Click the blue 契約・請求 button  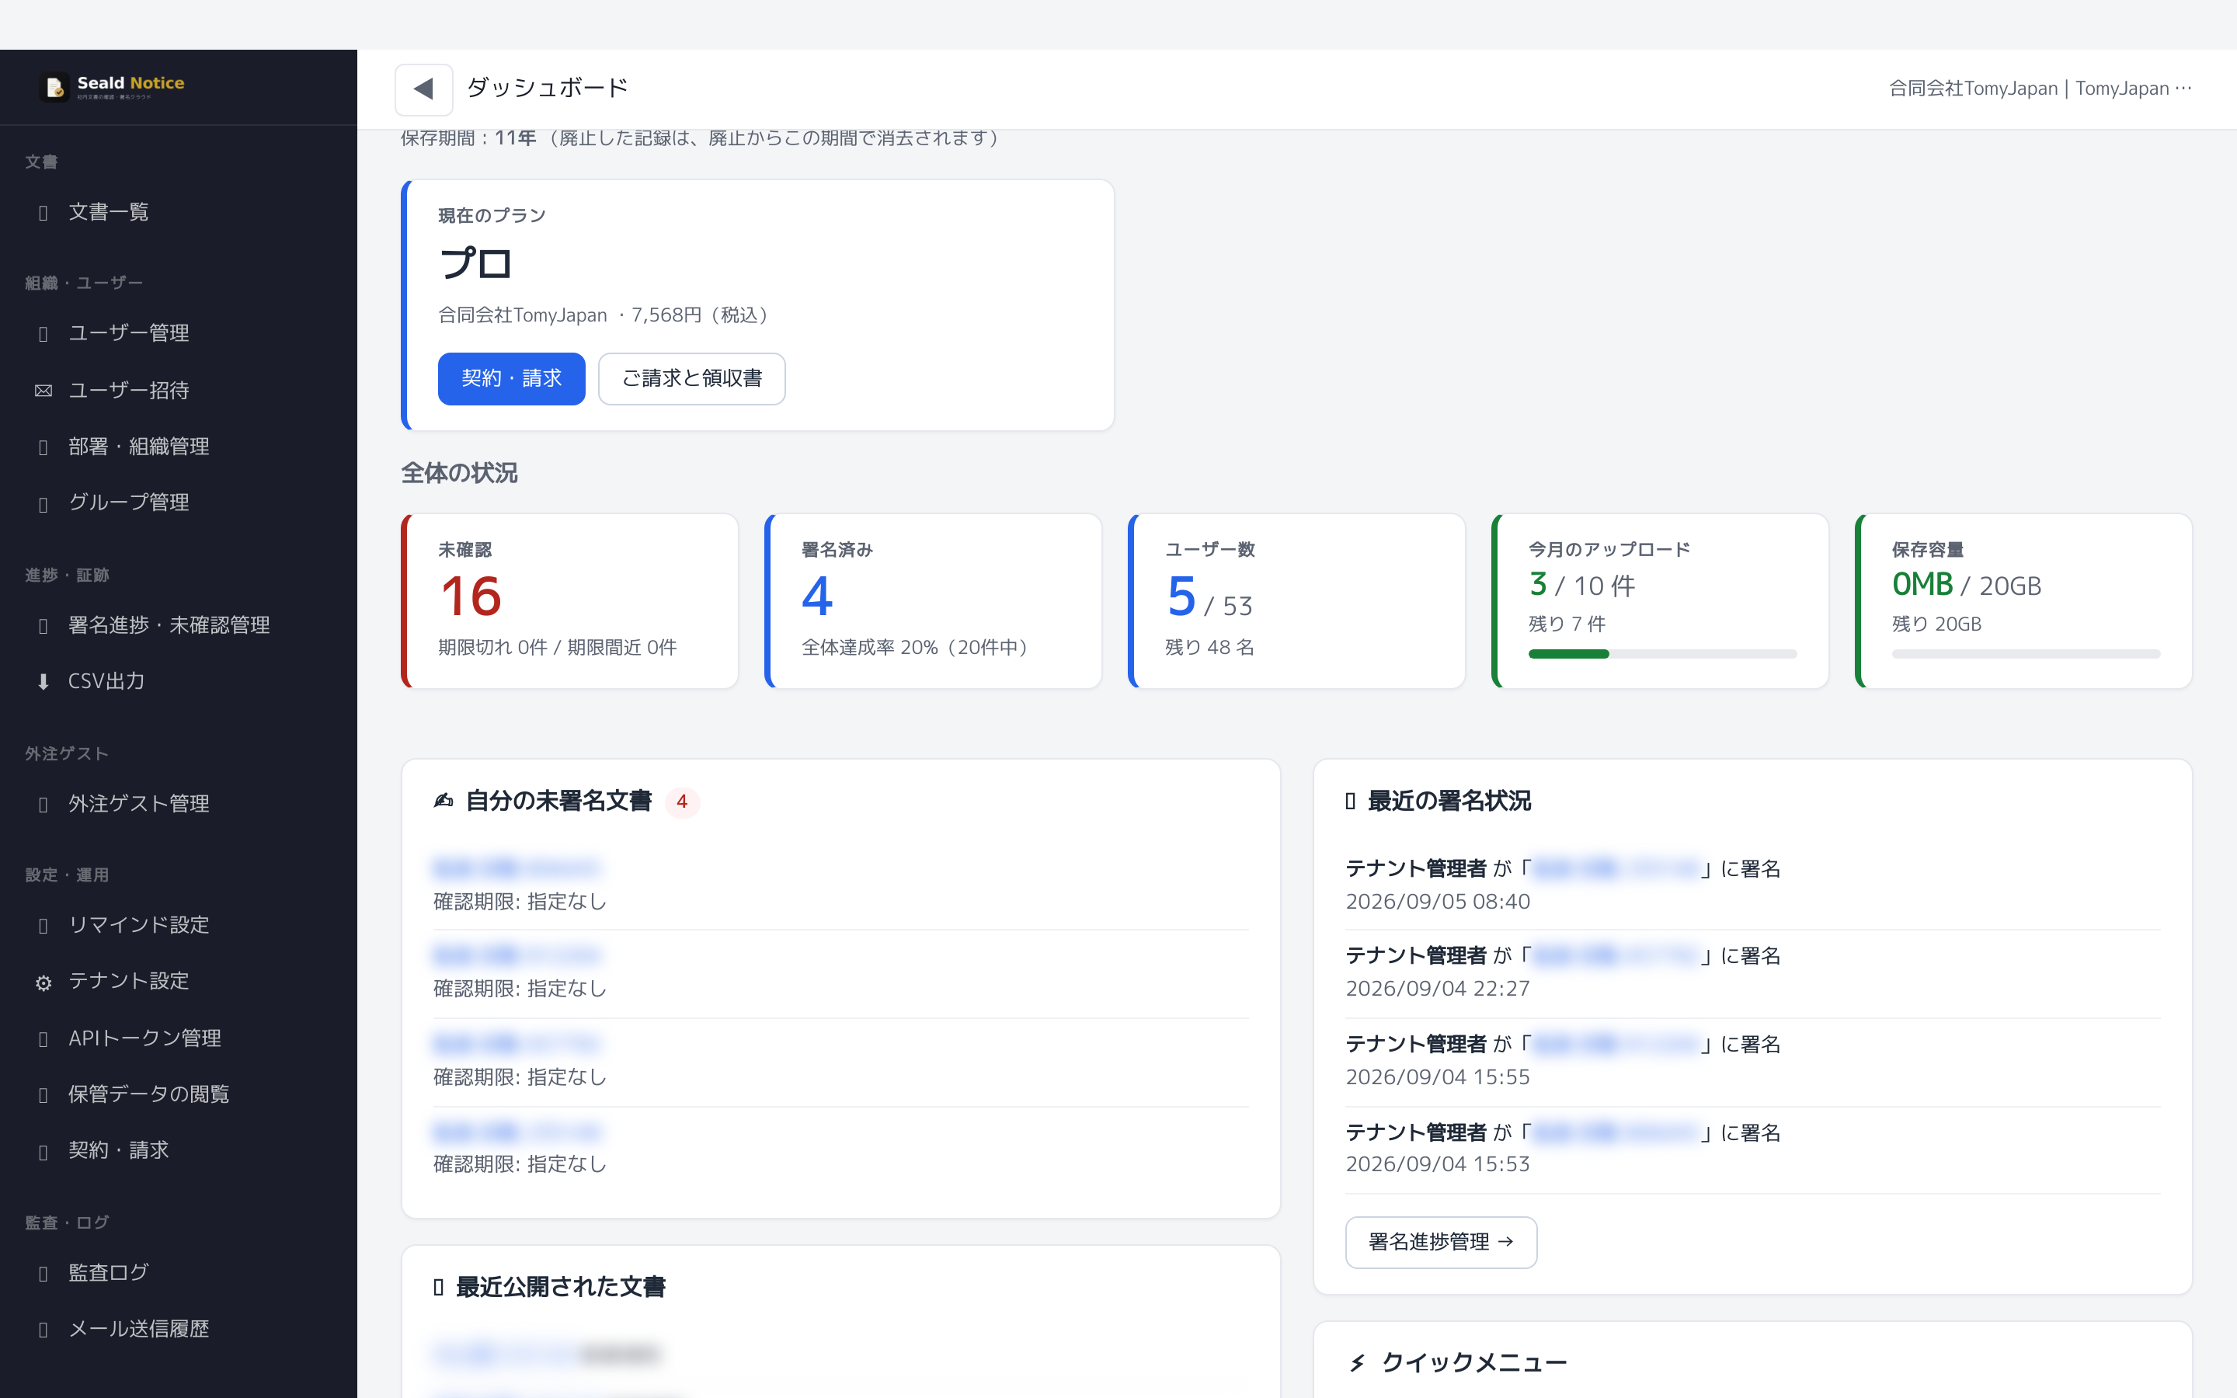[511, 379]
